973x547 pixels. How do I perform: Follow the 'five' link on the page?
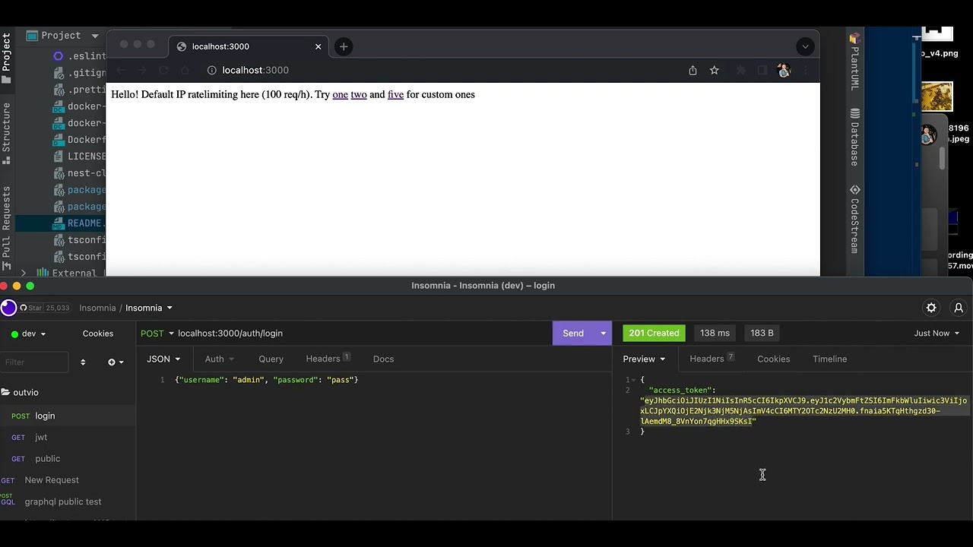point(395,94)
